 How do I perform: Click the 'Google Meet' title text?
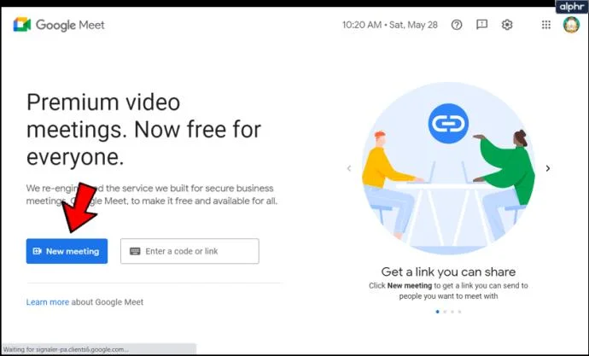(x=70, y=25)
